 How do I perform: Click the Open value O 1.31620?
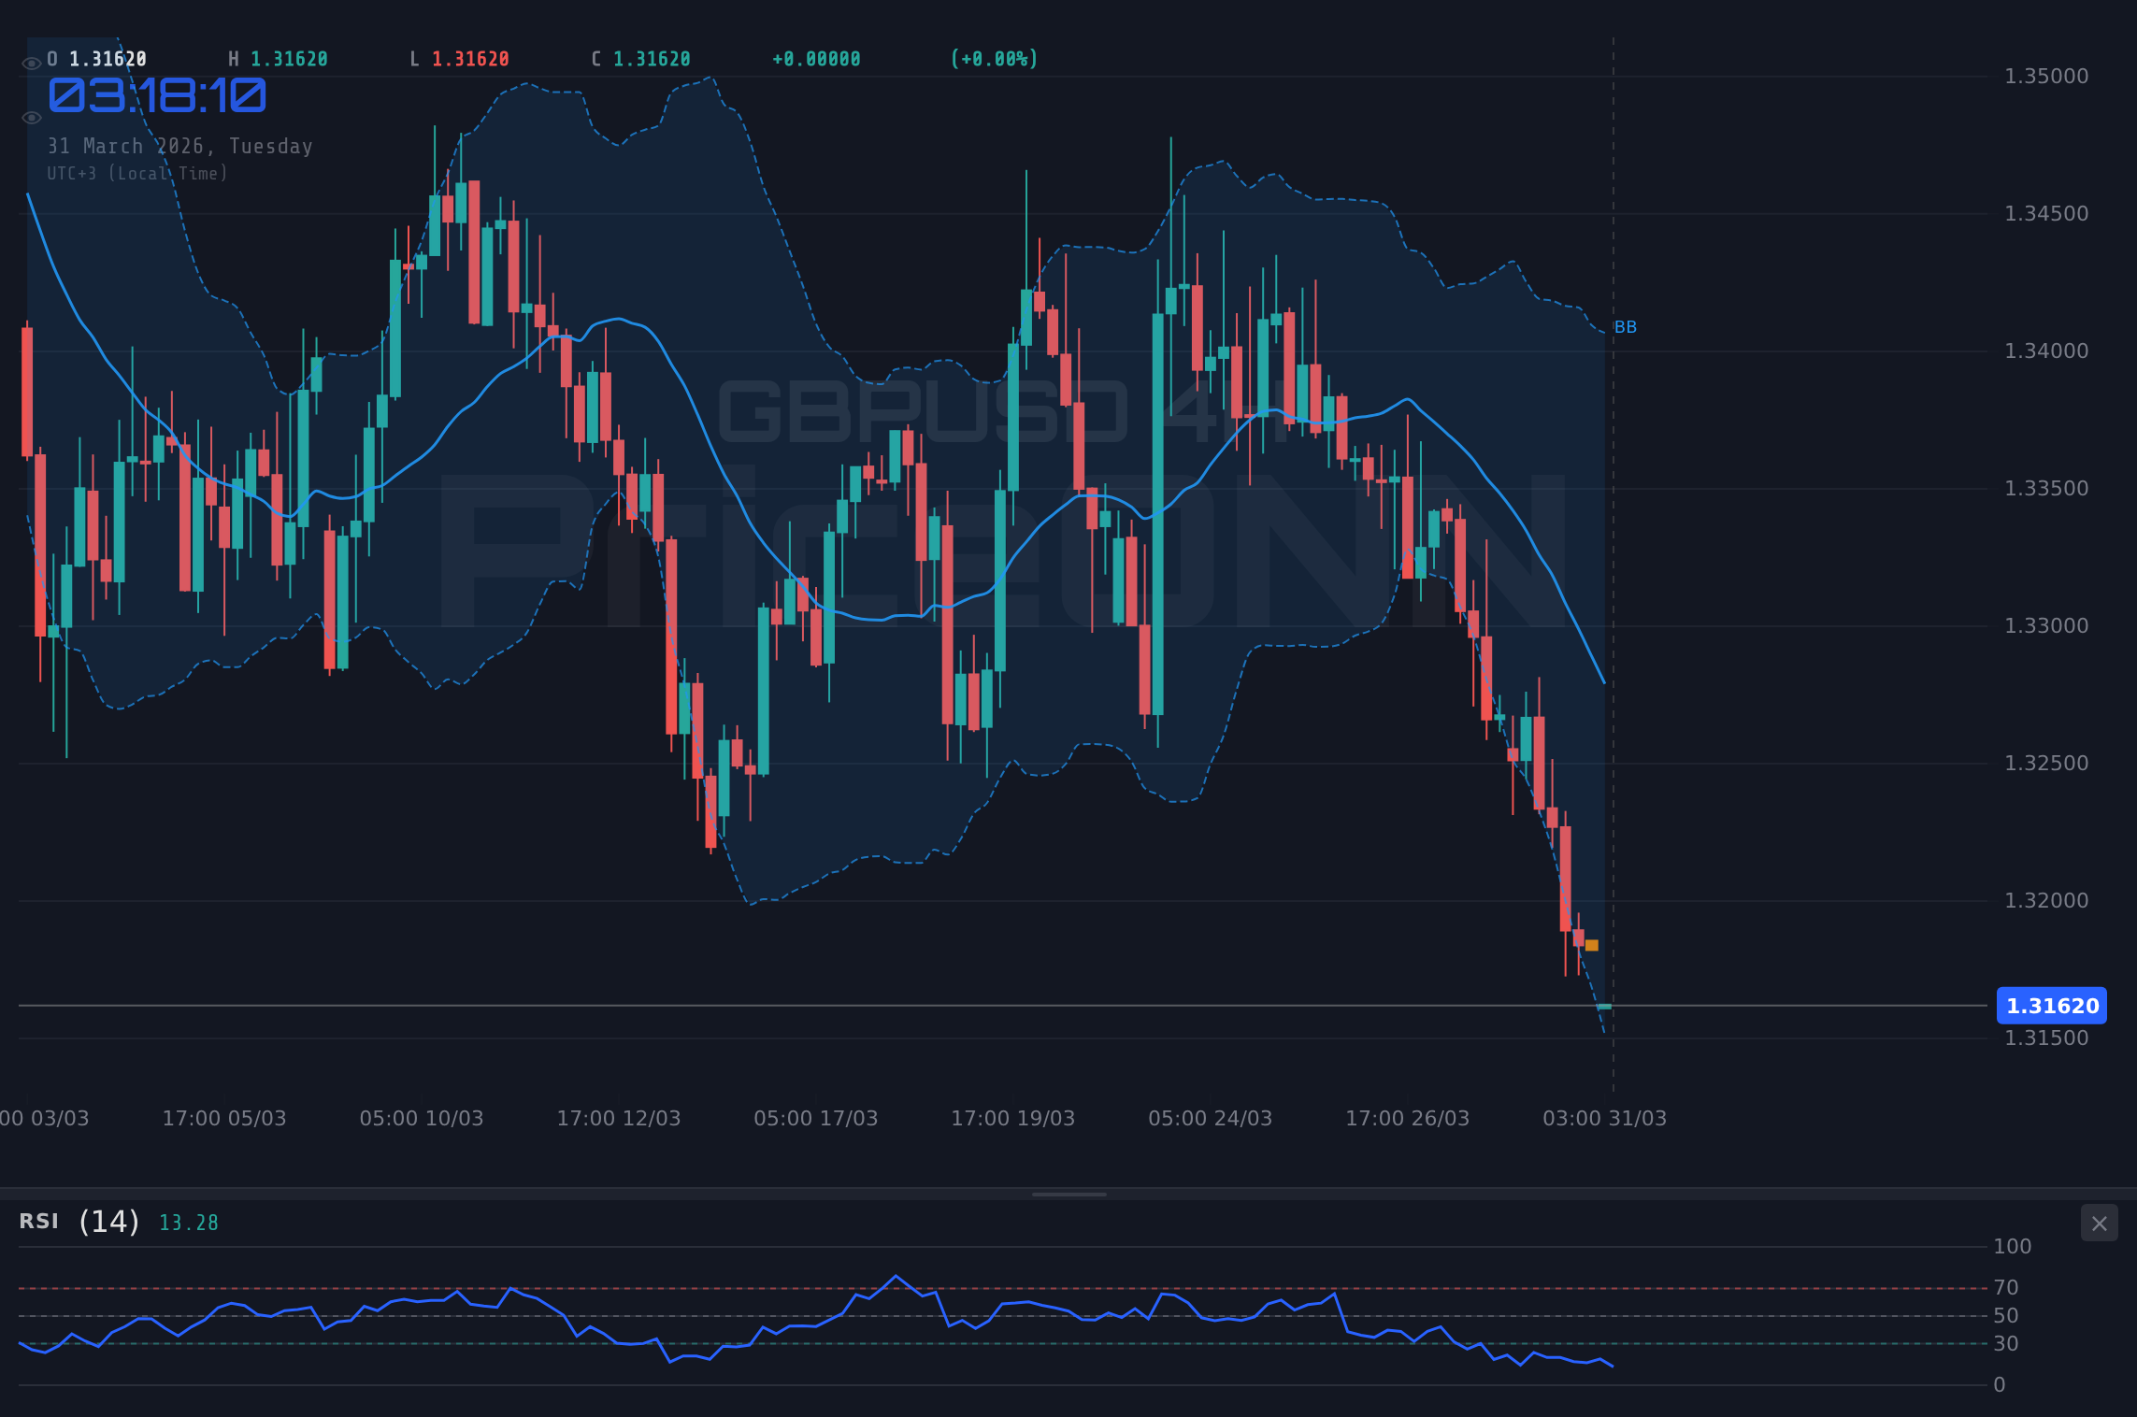97,58
